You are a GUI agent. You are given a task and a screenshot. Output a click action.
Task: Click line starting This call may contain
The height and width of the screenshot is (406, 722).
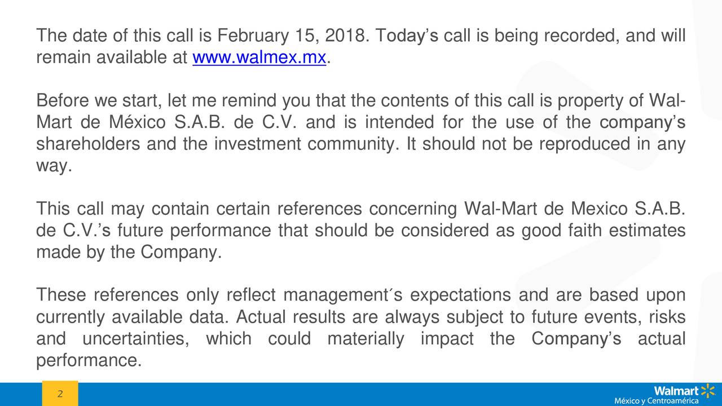pos(361,209)
